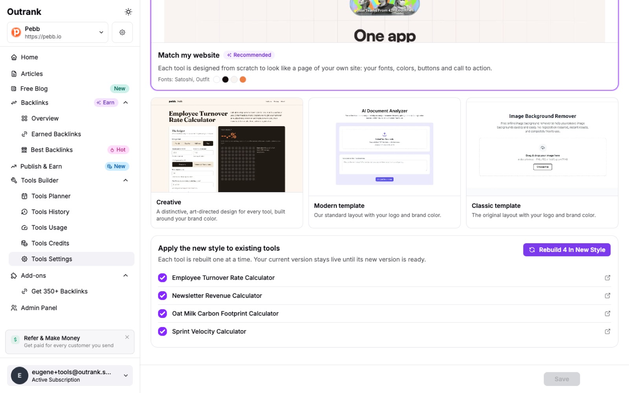Click the Pebb logo icon
The image size is (629, 393).
[x=16, y=32]
